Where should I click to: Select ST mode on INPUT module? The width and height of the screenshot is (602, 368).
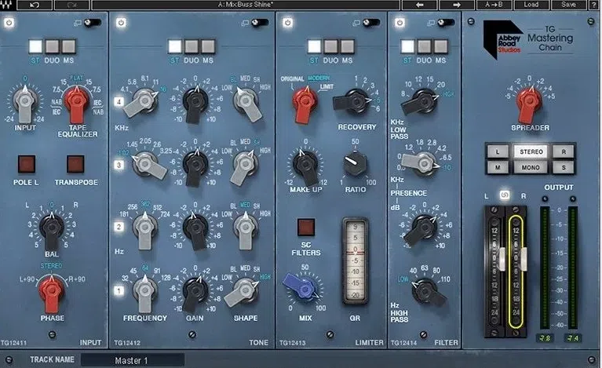tap(35, 46)
